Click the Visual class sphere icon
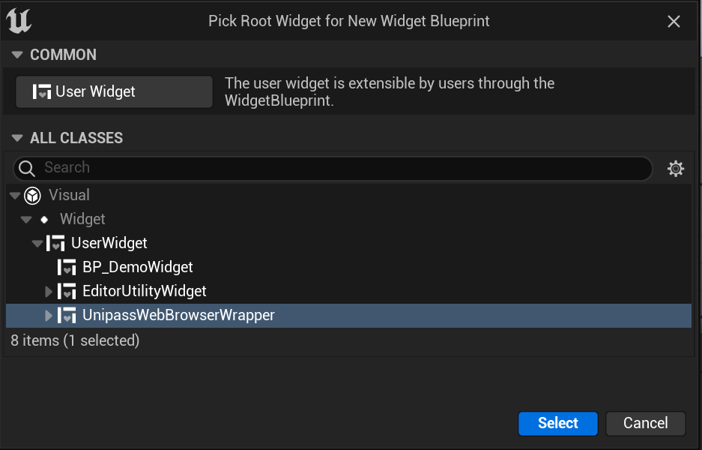 pos(32,195)
